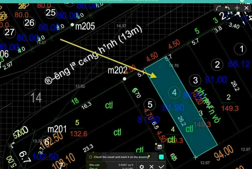Select dimension text '23.3'

[88, 148]
